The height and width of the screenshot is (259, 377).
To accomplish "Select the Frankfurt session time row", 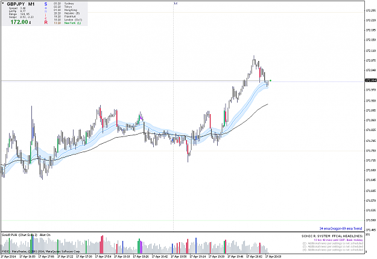I will pyautogui.click(x=65, y=17).
